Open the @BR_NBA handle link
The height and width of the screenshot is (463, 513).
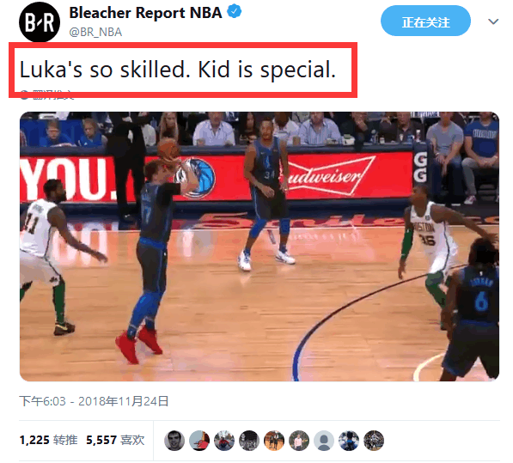pyautogui.click(x=95, y=32)
